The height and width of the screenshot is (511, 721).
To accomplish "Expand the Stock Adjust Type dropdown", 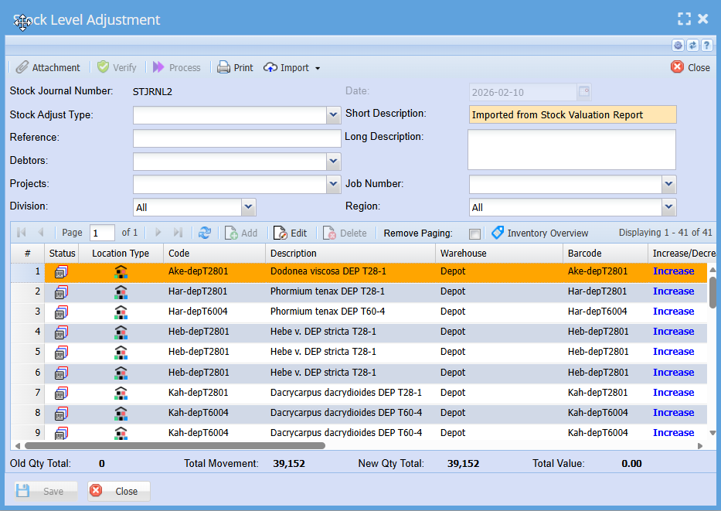I will pyautogui.click(x=333, y=115).
